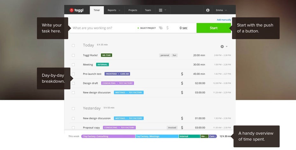Select Toy Factory. Meetings week bar segment
Viewport: 296px width, 150px height.
point(157,136)
